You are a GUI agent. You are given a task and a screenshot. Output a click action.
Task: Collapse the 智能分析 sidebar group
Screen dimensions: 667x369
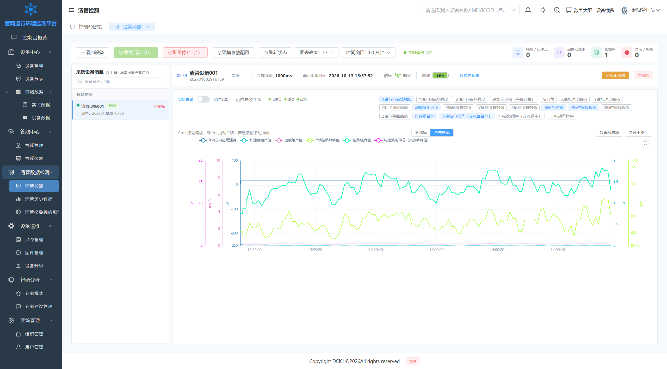tap(31, 280)
